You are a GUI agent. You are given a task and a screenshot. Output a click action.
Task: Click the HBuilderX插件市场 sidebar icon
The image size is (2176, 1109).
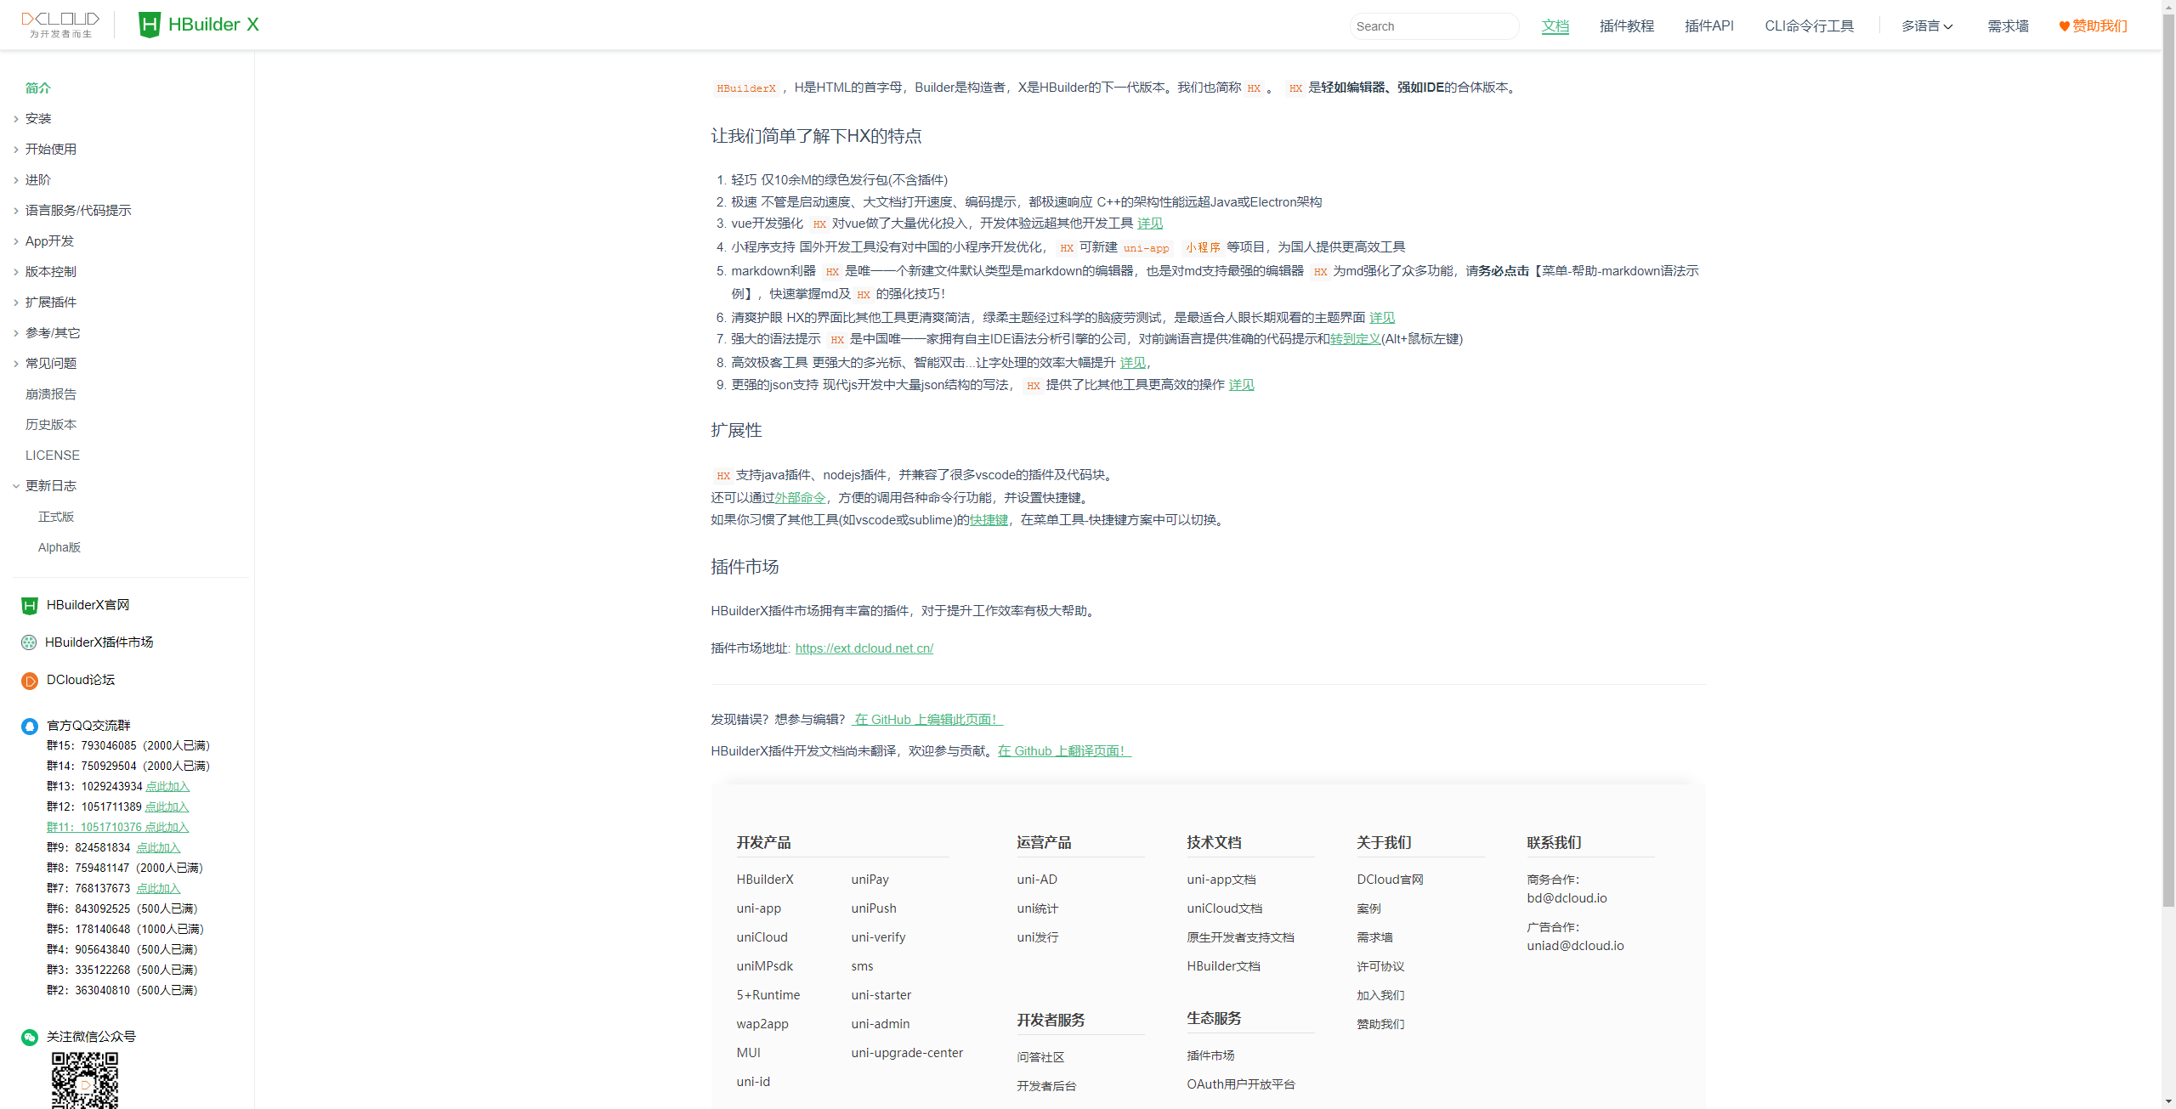[28, 642]
